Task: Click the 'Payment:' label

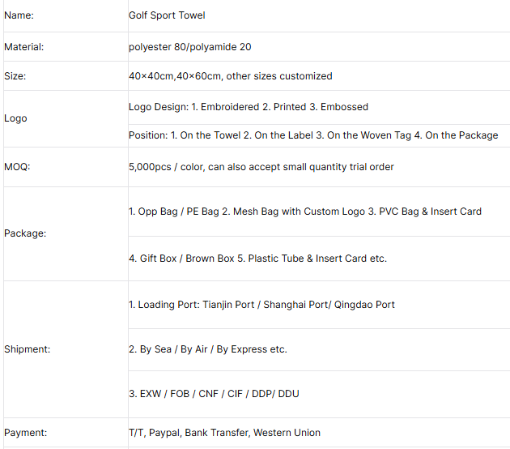Action: 24,433
